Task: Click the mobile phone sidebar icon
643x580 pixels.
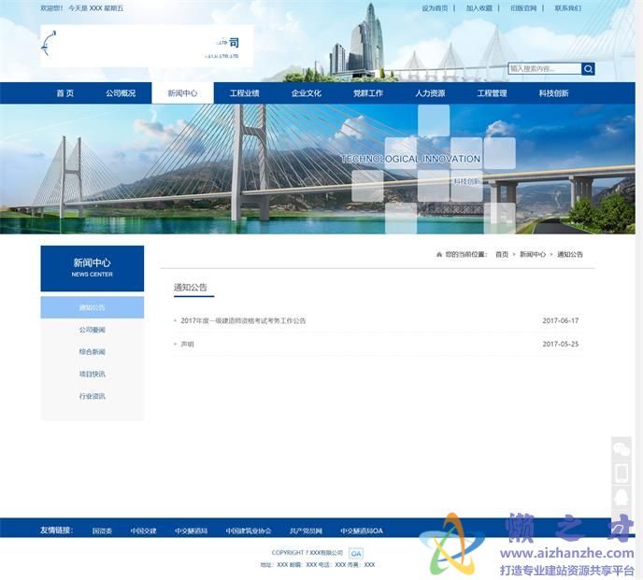Action: coord(621,474)
